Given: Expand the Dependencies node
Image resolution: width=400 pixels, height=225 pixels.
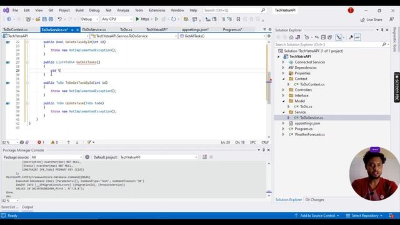Looking at the screenshot, I should 283,67.
